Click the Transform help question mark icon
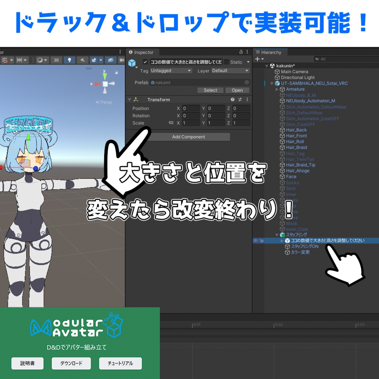 click(233, 100)
